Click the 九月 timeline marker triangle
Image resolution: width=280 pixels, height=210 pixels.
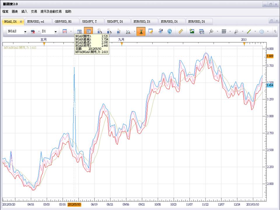122,44
